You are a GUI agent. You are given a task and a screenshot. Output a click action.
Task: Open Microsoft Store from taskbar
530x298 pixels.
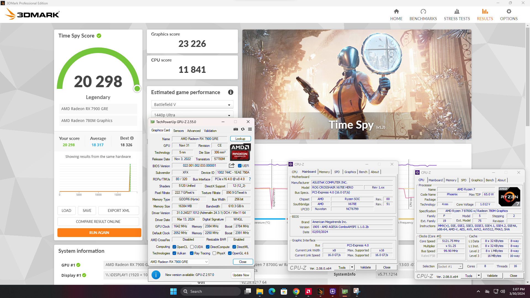pos(284,291)
